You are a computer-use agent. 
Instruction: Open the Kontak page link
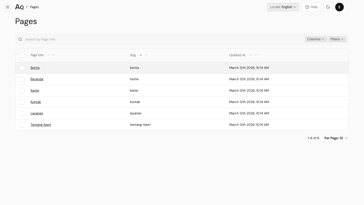pos(36,102)
